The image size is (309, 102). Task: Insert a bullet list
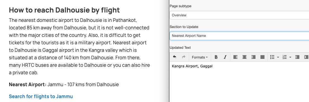click(272, 57)
